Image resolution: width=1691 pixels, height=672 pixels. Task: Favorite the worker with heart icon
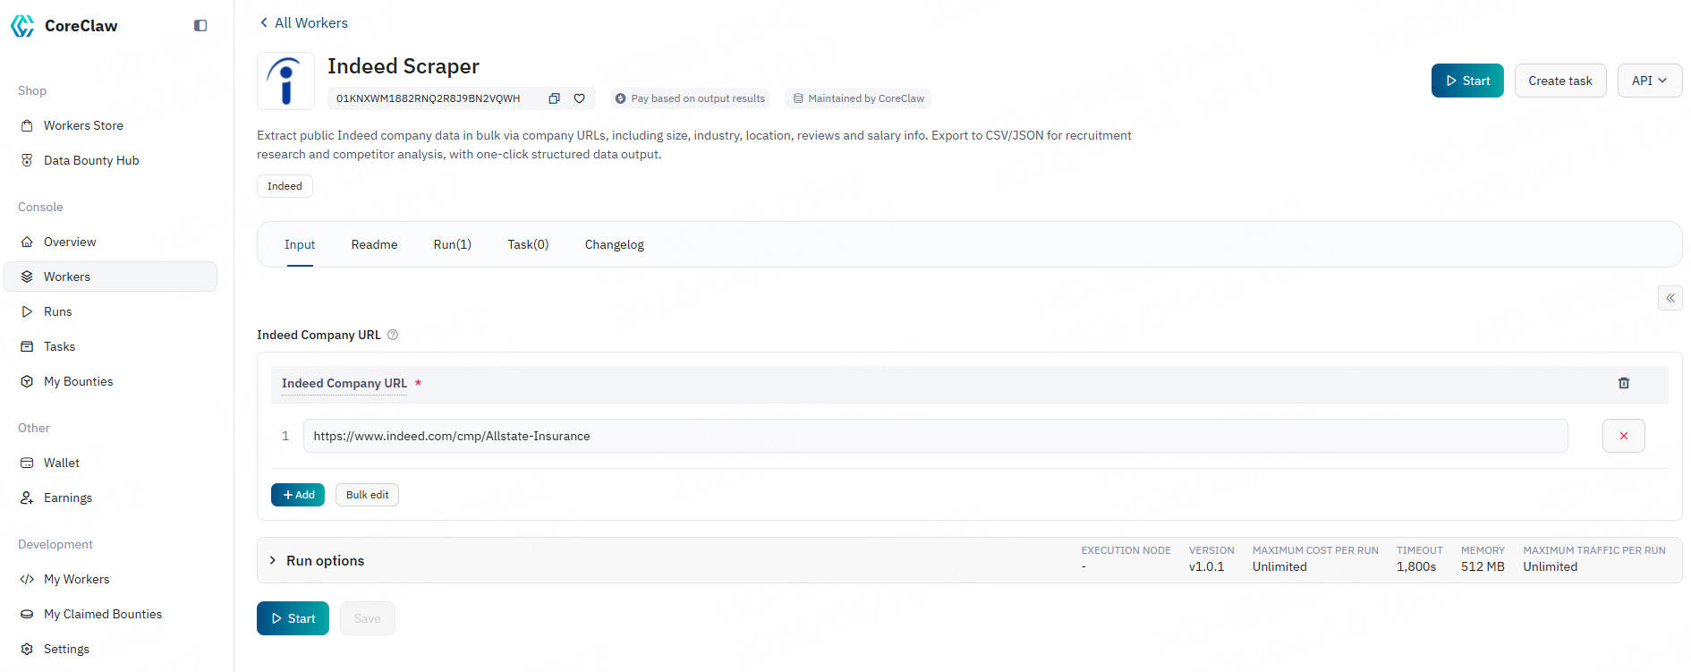tap(580, 98)
